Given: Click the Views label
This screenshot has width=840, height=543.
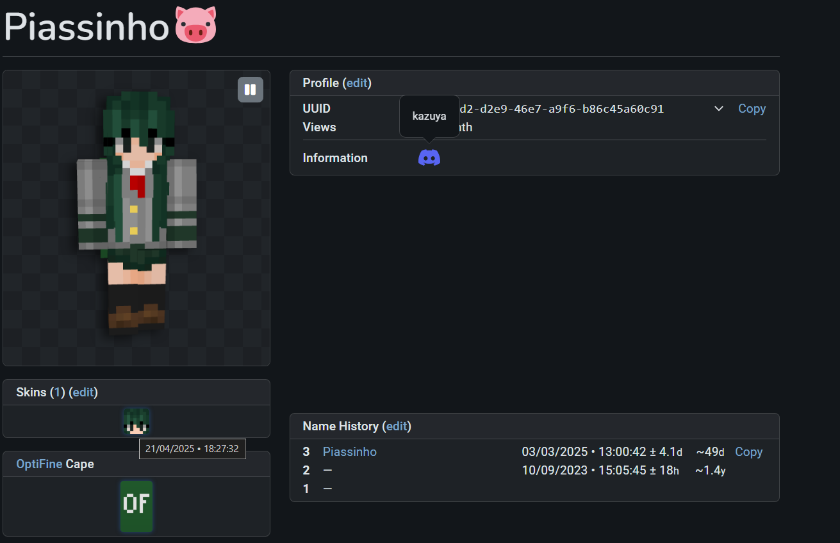Looking at the screenshot, I should (x=320, y=127).
